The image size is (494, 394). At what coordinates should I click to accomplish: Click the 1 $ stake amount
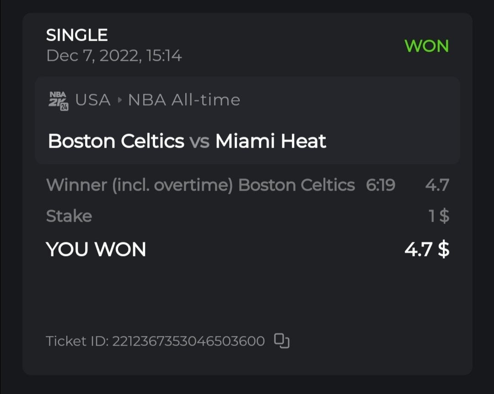click(x=439, y=216)
